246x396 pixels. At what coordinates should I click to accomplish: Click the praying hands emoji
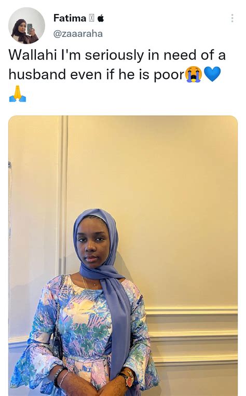18,94
